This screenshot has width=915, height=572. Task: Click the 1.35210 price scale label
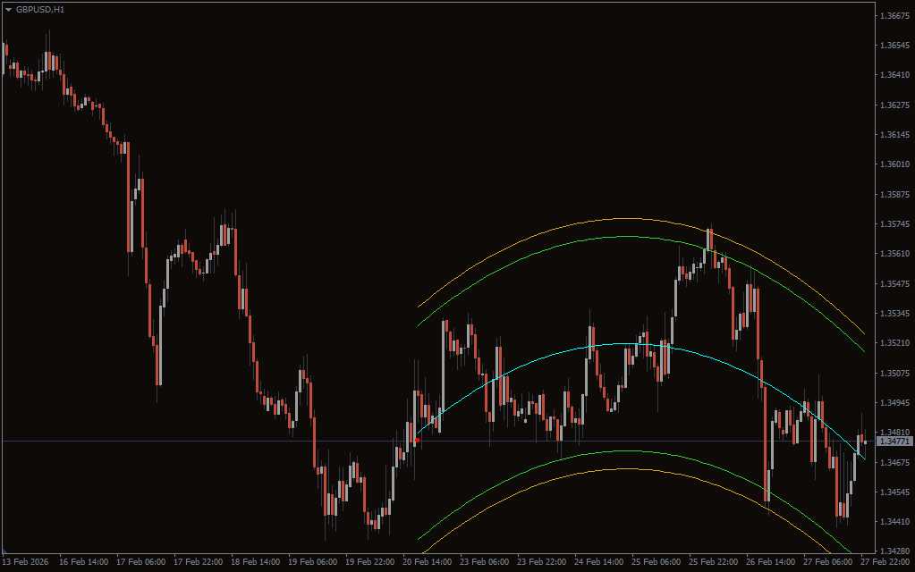894,343
